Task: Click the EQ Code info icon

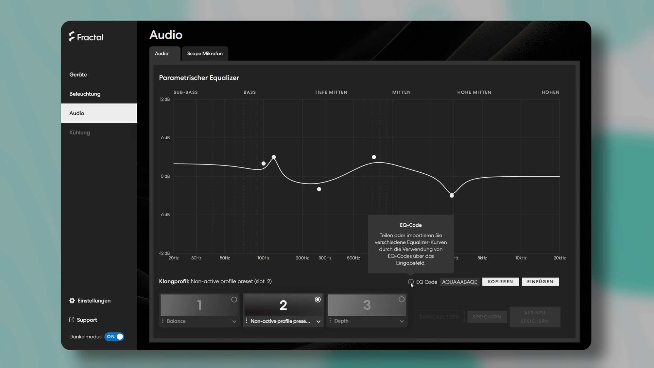Action: point(411,282)
